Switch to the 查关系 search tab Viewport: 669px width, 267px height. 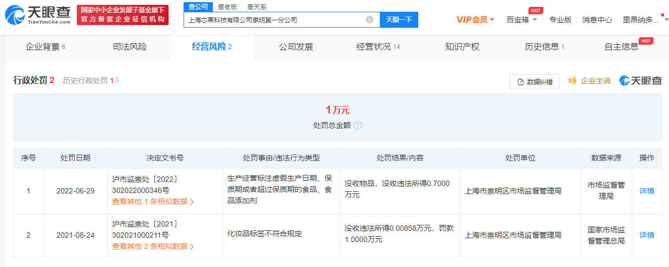257,7
